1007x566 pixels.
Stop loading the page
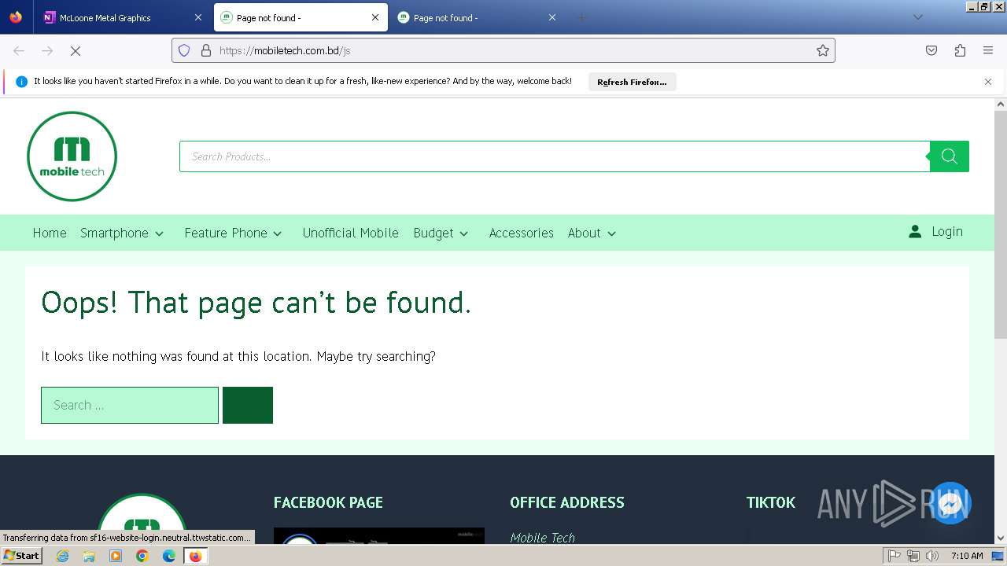point(76,50)
